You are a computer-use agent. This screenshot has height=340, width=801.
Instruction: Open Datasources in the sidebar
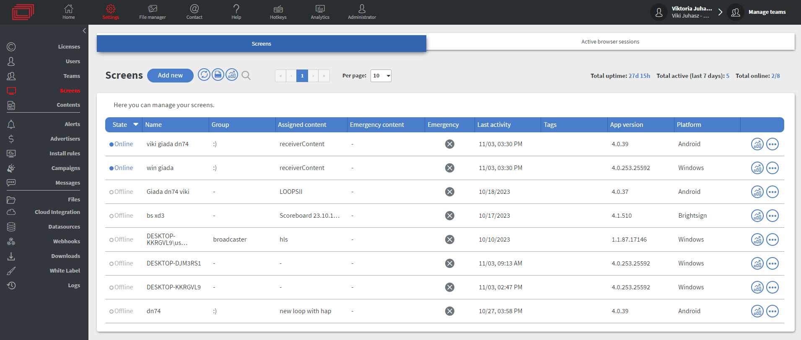[x=44, y=227]
